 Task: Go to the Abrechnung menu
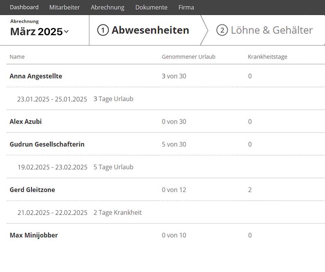[x=107, y=7]
